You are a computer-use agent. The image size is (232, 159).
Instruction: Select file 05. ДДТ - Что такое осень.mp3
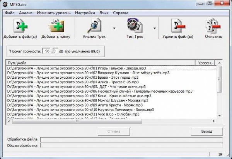112,86
